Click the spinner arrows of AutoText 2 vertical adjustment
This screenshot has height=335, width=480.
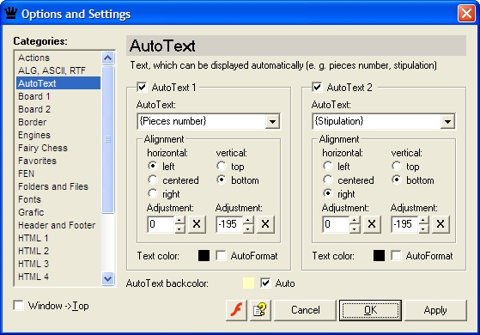[x=423, y=224]
